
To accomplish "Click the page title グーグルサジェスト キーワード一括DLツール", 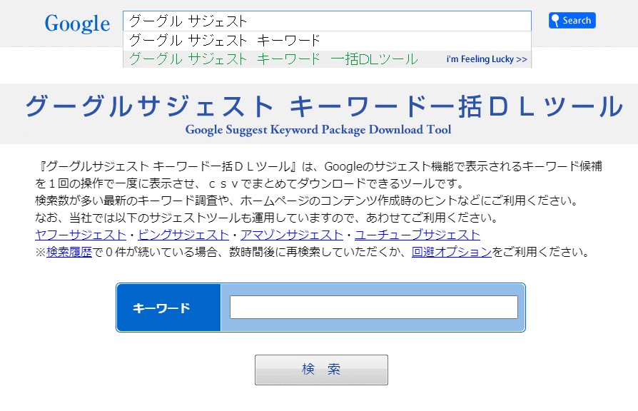I will coord(324,106).
